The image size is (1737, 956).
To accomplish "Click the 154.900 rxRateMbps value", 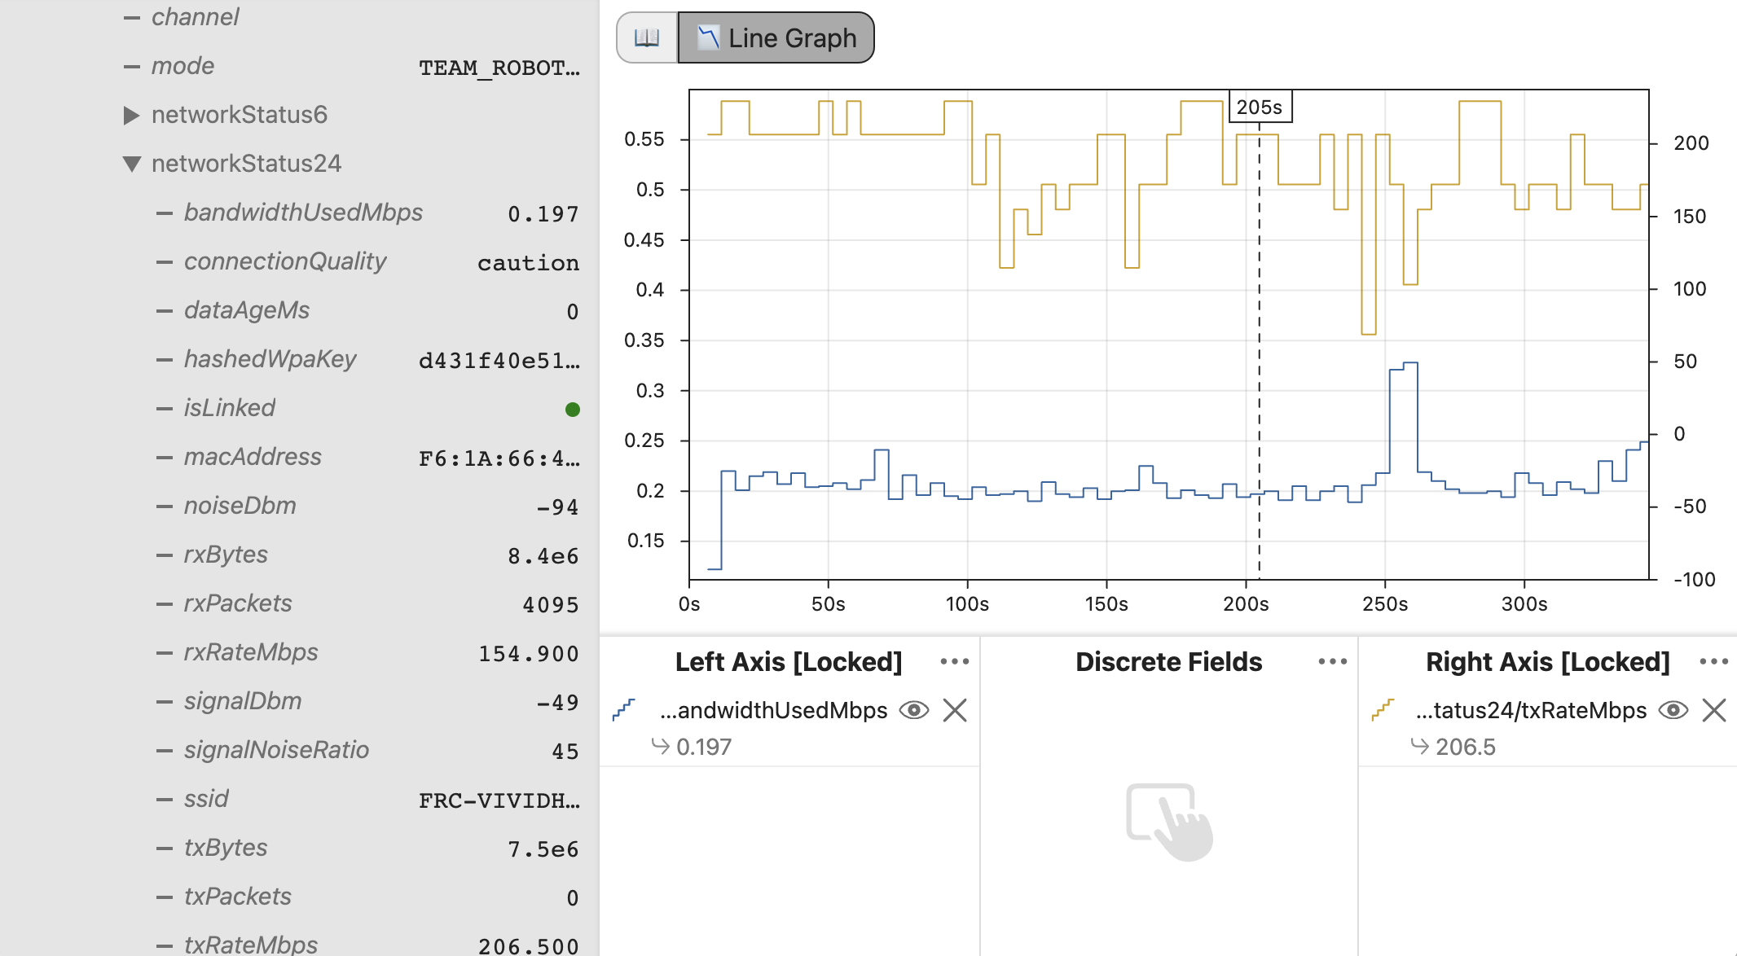I will pos(529,654).
